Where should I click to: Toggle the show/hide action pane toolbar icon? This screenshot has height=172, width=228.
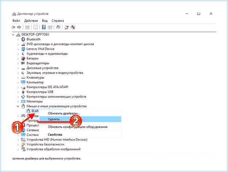click(50, 27)
